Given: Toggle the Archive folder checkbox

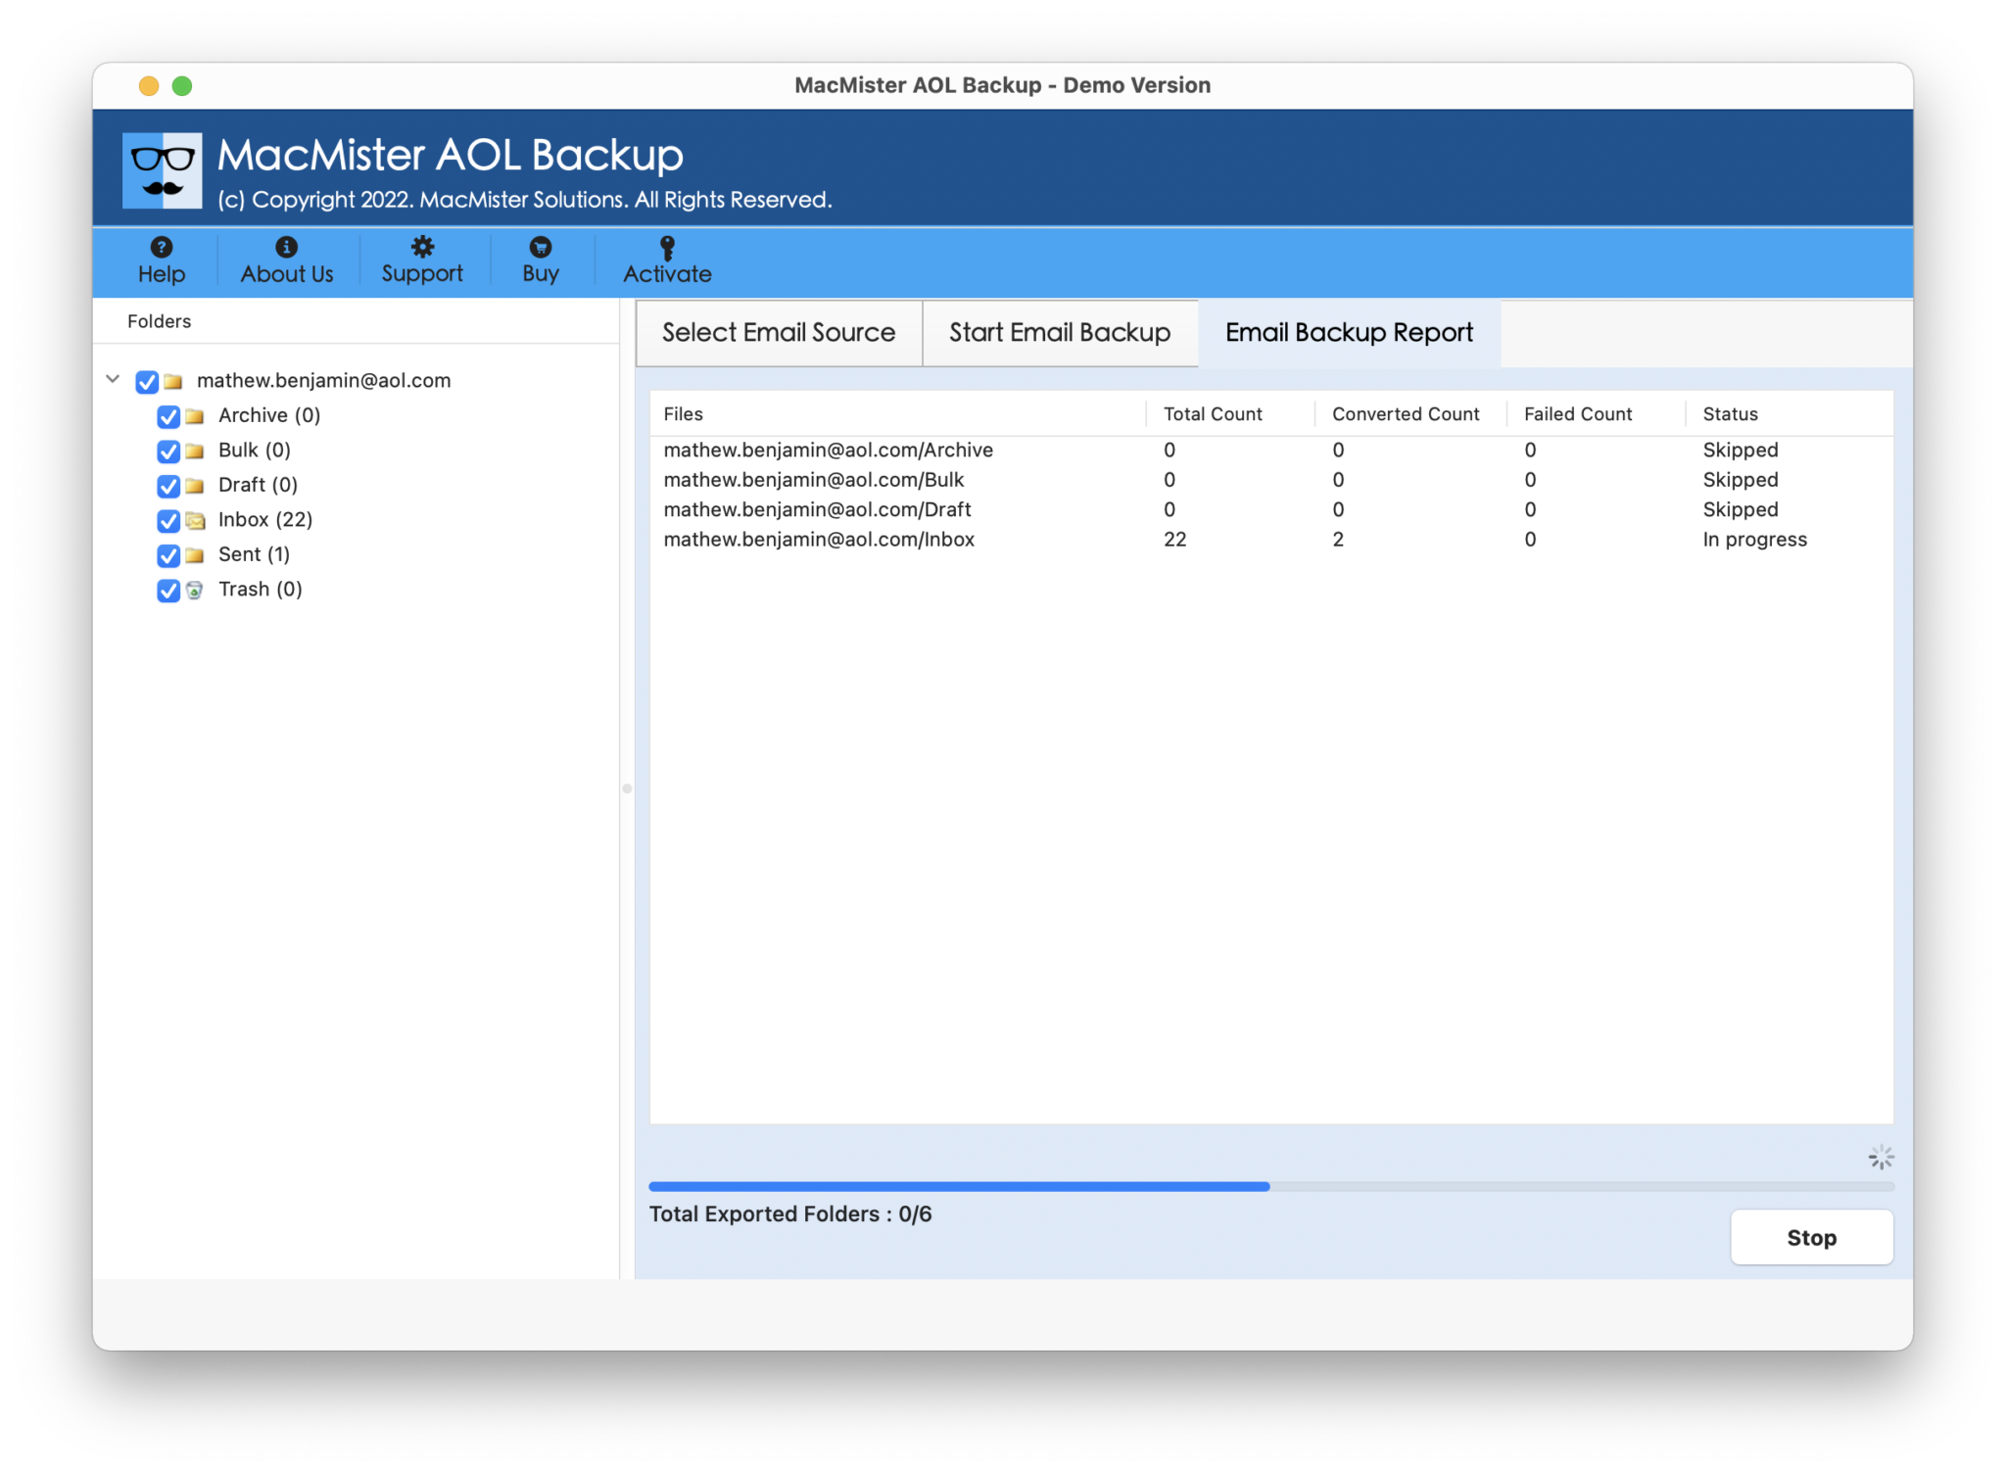Looking at the screenshot, I should [167, 416].
